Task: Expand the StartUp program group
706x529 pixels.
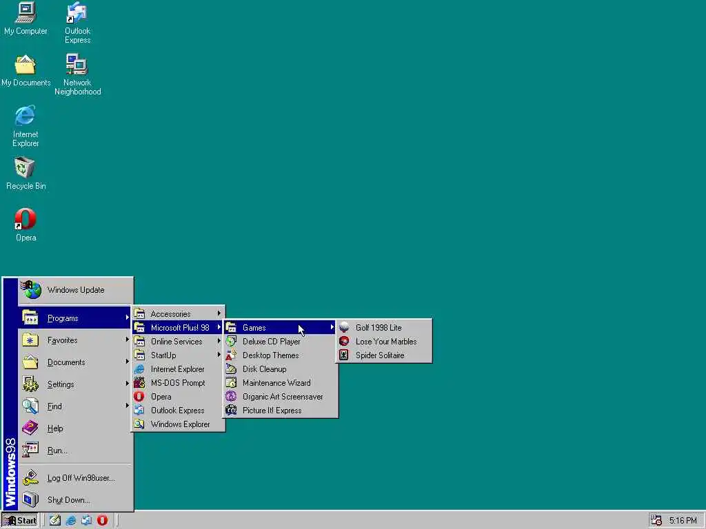Action: point(179,355)
